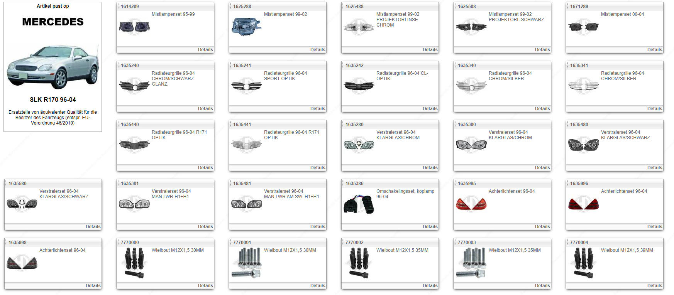This screenshot has height=295, width=674.
Task: Click the title Verstralerset 96-04 MAN.LWR H1+H1
Action: click(171, 194)
